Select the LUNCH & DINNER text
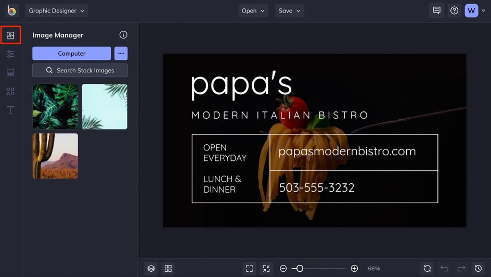Image resolution: width=491 pixels, height=277 pixels. pyautogui.click(x=222, y=184)
